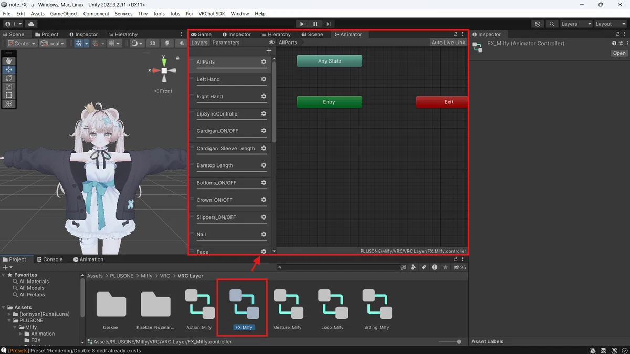Open the GameObject menu

coord(64,13)
